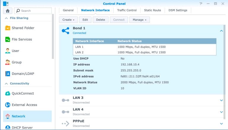Collapse the Connectivity section

point(6,84)
